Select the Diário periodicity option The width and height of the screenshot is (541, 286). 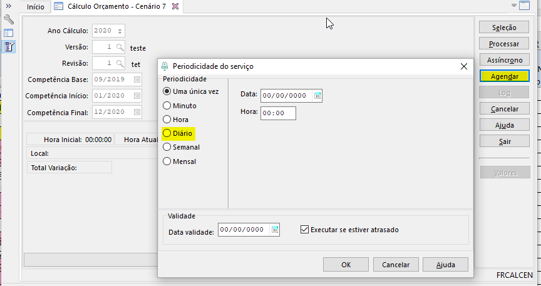coord(167,133)
